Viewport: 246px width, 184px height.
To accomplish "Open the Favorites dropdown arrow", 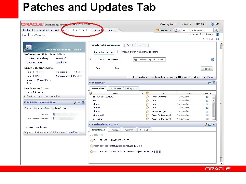I will pos(170,30).
